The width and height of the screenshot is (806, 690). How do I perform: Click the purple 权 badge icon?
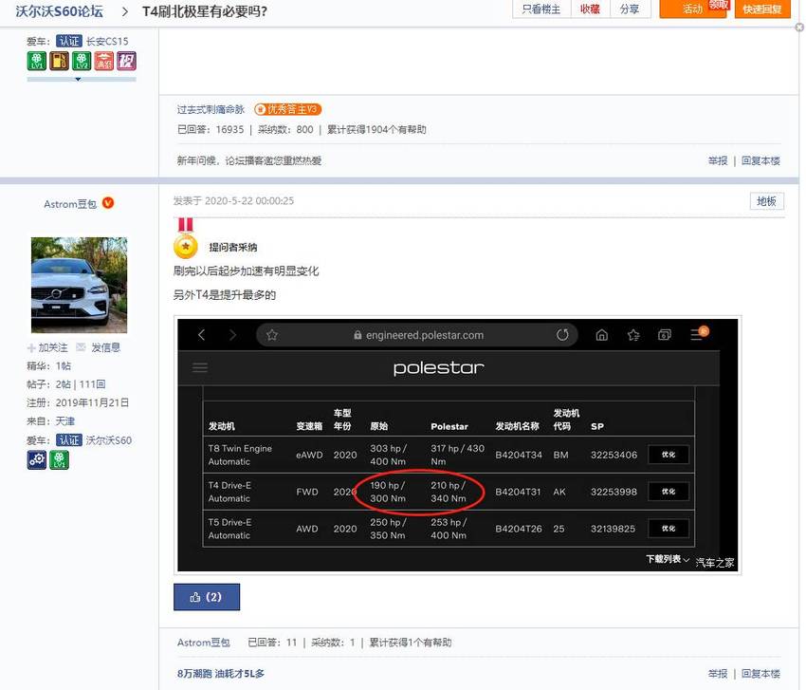(126, 62)
